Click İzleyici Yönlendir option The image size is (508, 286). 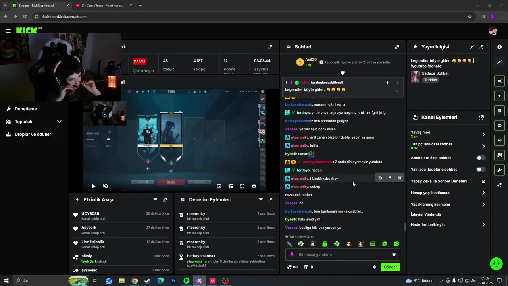click(x=426, y=214)
